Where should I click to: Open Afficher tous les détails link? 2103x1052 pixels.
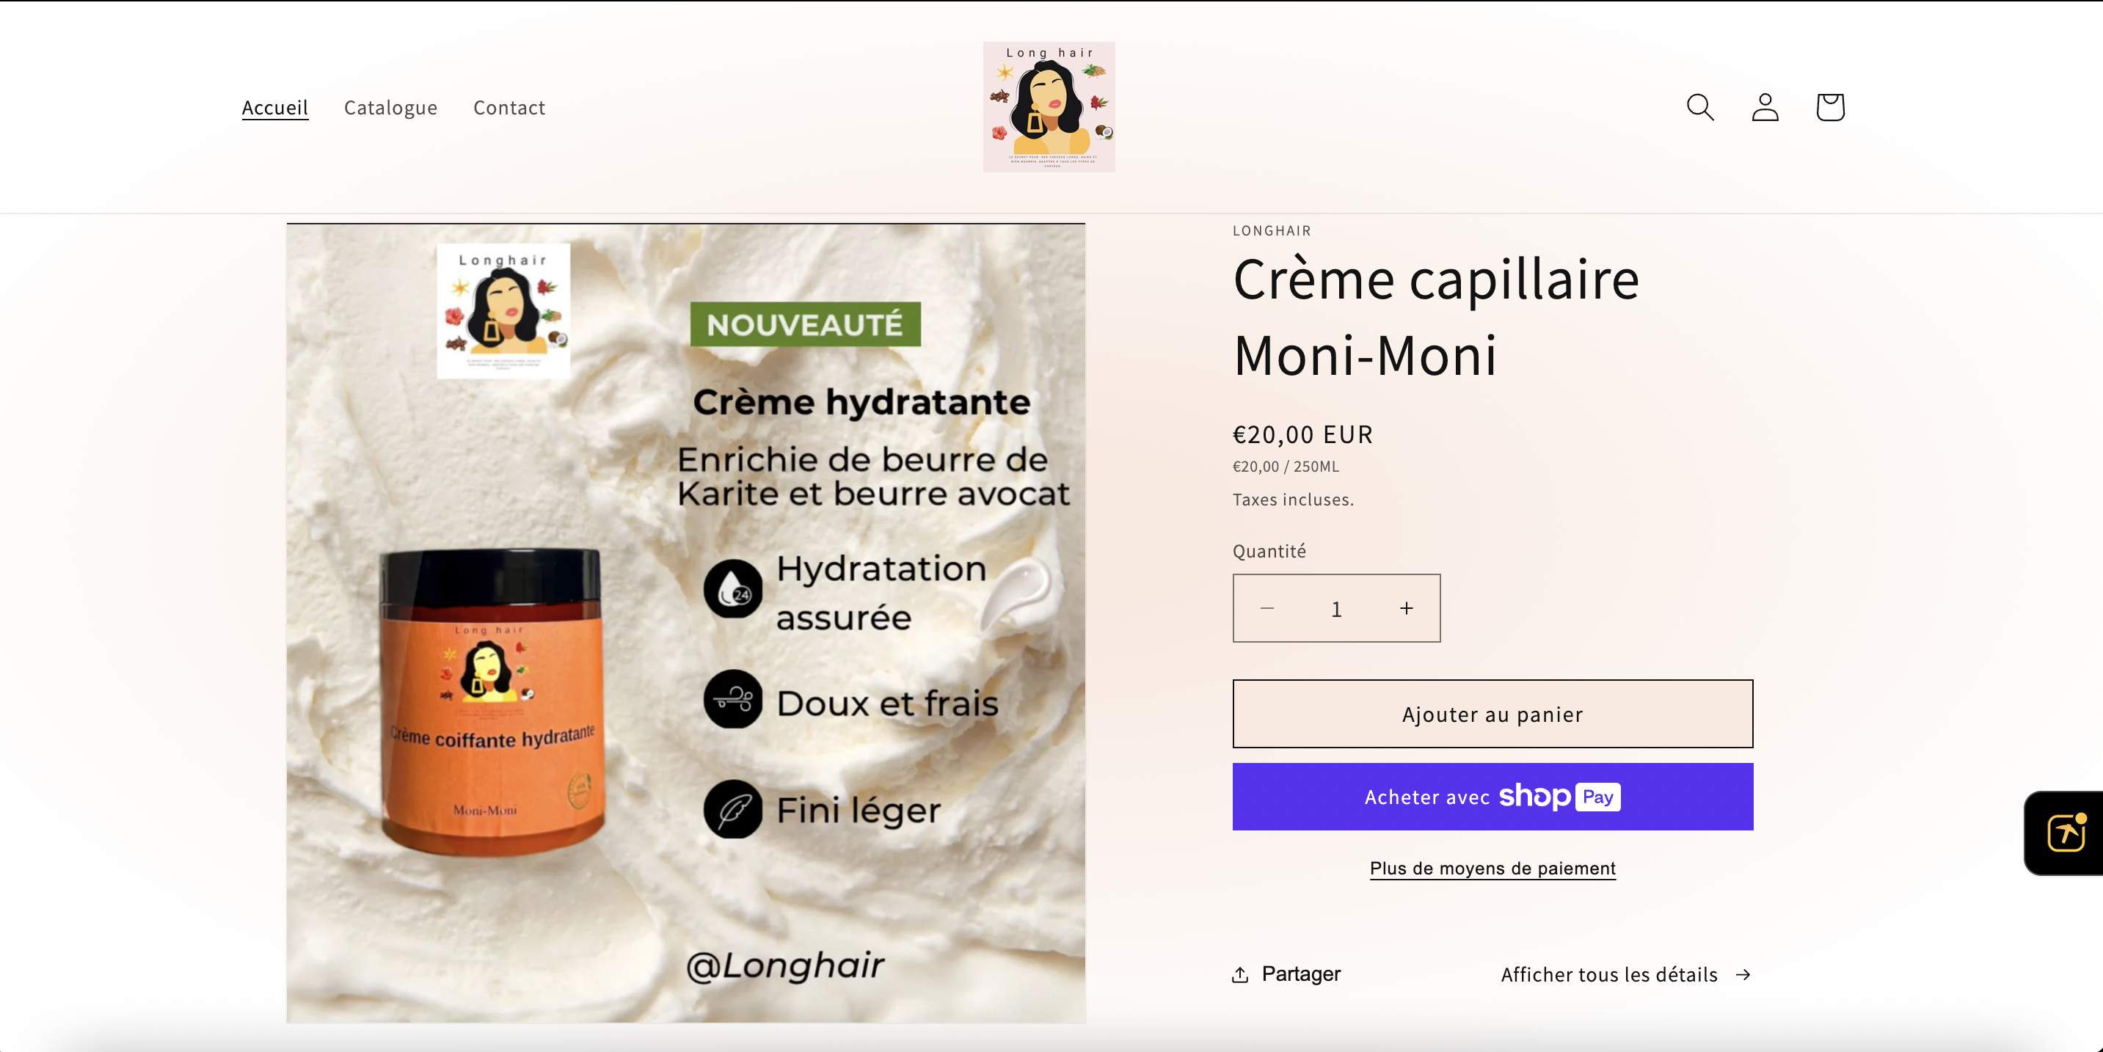1625,974
